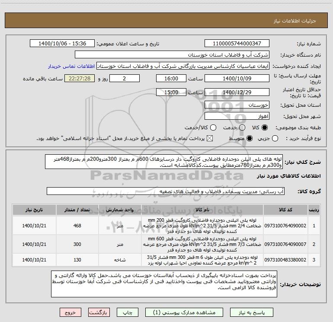Image resolution: width=333 pixels, height=322 pixels.
Task: Select the کالا/خدمت radio button
Action: pos(213,128)
